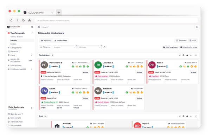211x138 pixels.
Task: Click the EM avatar of Eric M
Action: point(44,91)
